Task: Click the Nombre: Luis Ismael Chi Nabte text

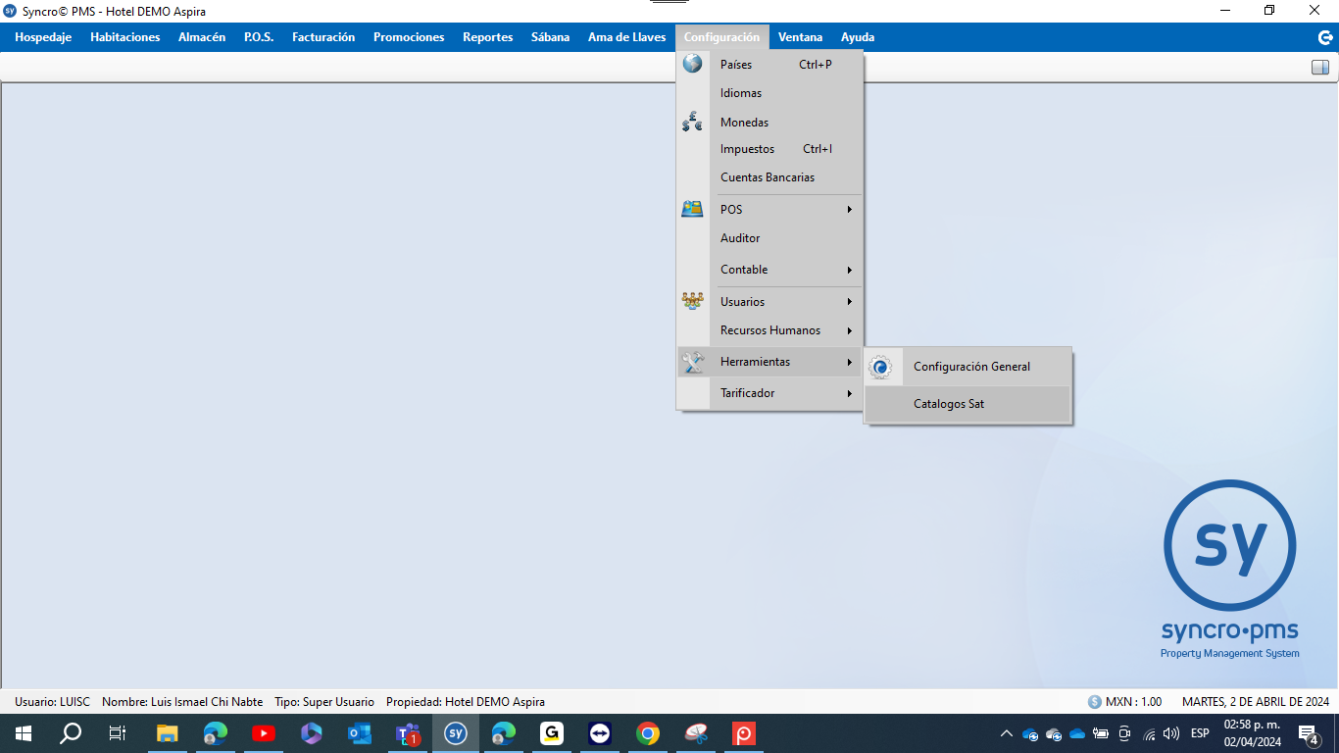Action: (182, 702)
